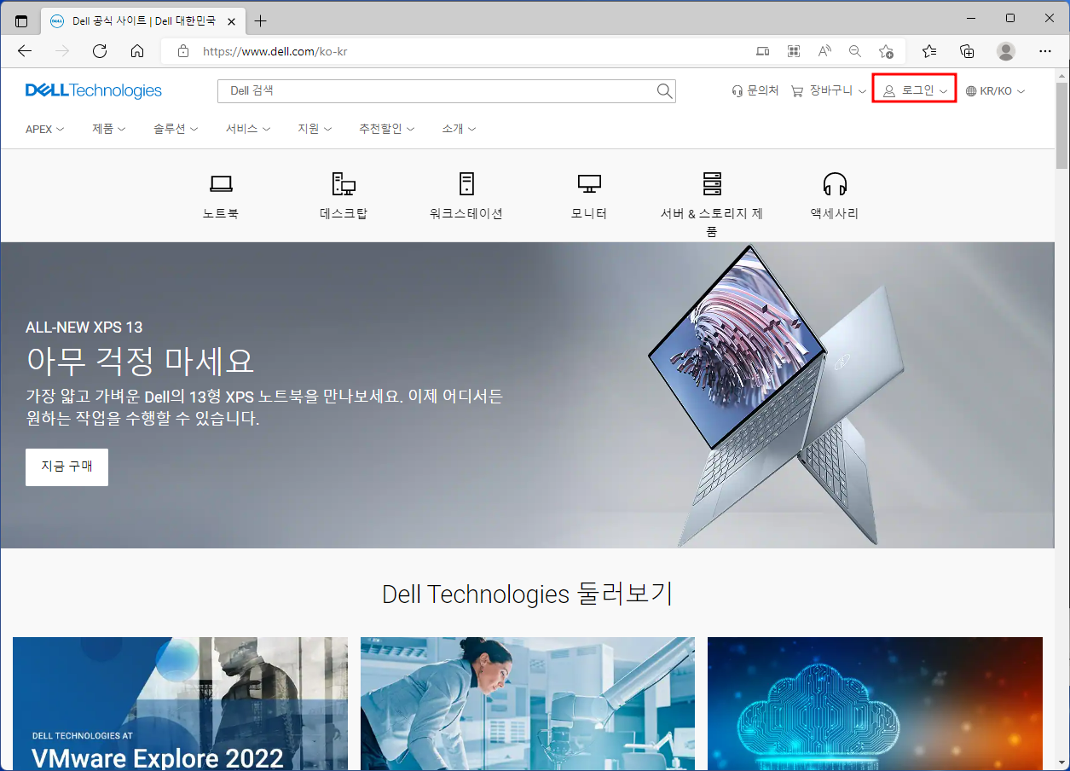This screenshot has height=771, width=1070.
Task: Go to browser home page
Action: [x=137, y=51]
